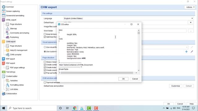Viewport: 198px width, 111px height.
Task: Toggle the Pop-up tooltips checkbox
Action: pyautogui.click(x=45, y=73)
